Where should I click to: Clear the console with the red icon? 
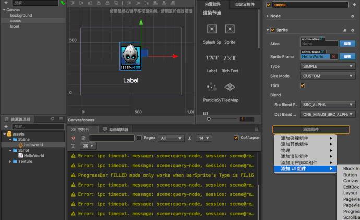point(73,138)
